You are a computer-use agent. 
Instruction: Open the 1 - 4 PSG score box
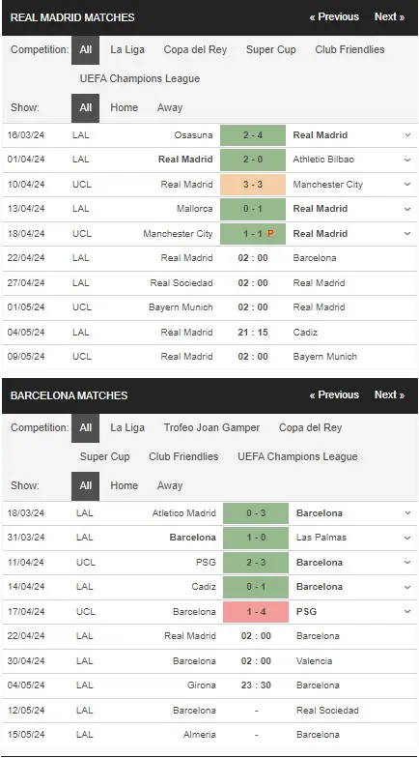tap(256, 612)
